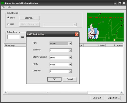The image size is (127, 103).
Task: Open the Bits Per Second dropdown
Action: (x=70, y=57)
